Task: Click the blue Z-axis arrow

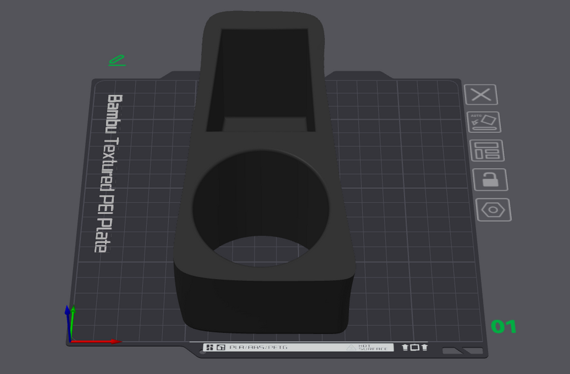Action: coord(67,322)
